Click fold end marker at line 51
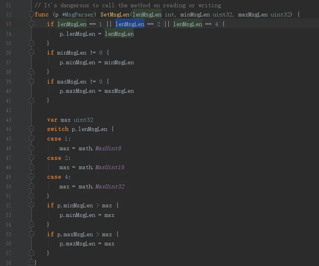This screenshot has height=266, width=319. [31, 196]
